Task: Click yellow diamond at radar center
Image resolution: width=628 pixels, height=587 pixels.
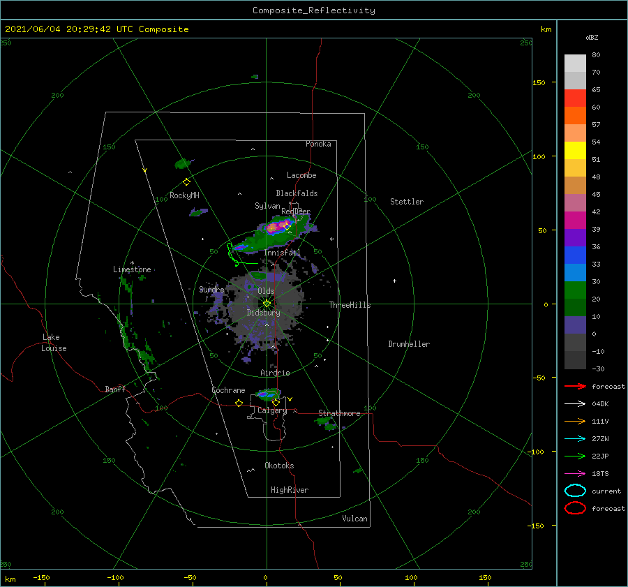Action: (x=267, y=304)
